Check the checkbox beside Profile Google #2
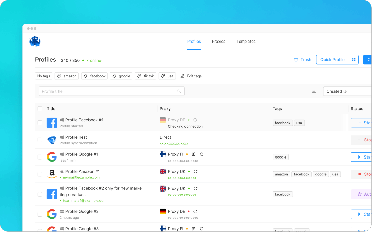This screenshot has width=372, height=232. (40, 214)
